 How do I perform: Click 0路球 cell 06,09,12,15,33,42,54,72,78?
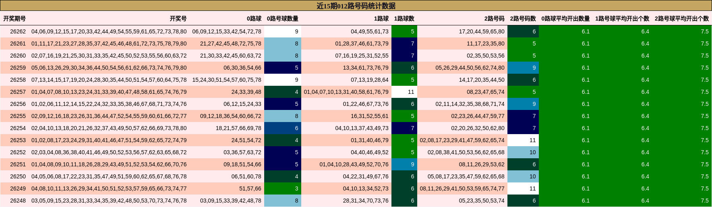tap(227, 31)
